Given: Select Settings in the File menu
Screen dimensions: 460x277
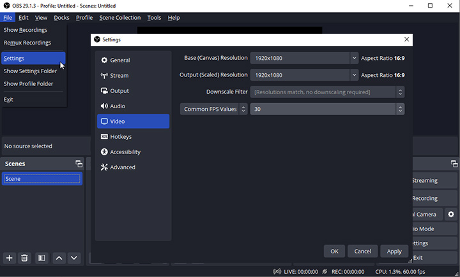Looking at the screenshot, I should [x=33, y=58].
